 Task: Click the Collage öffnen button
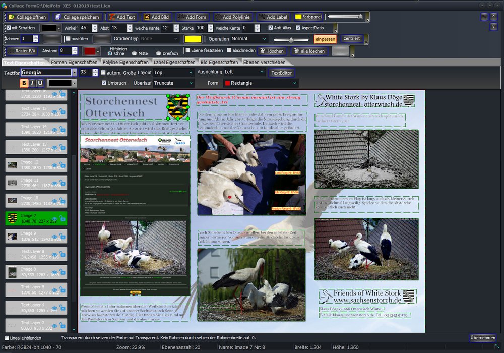[27, 17]
